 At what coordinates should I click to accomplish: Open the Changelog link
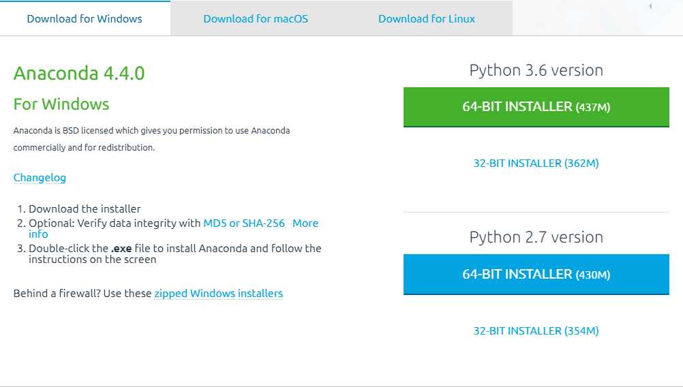[x=40, y=178]
